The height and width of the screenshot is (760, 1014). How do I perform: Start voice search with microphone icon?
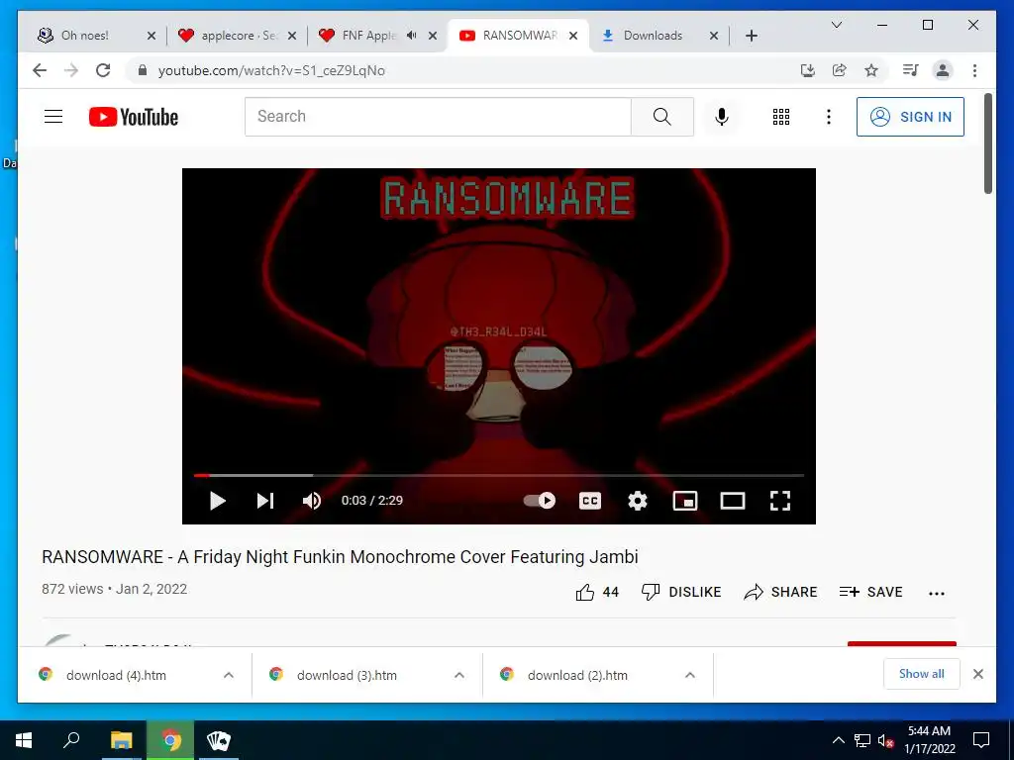click(x=722, y=117)
